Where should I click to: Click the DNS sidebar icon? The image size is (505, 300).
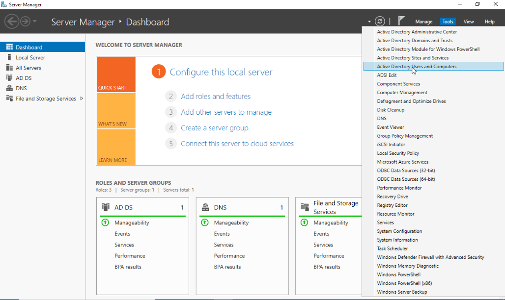[x=9, y=88]
